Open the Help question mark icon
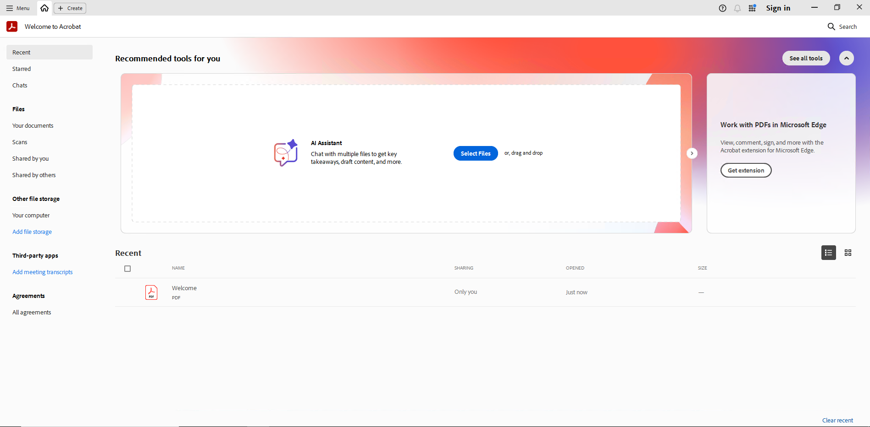This screenshot has width=870, height=427. click(722, 8)
